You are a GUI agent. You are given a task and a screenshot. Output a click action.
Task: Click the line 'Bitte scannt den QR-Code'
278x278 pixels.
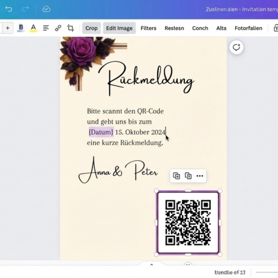[x=125, y=111]
